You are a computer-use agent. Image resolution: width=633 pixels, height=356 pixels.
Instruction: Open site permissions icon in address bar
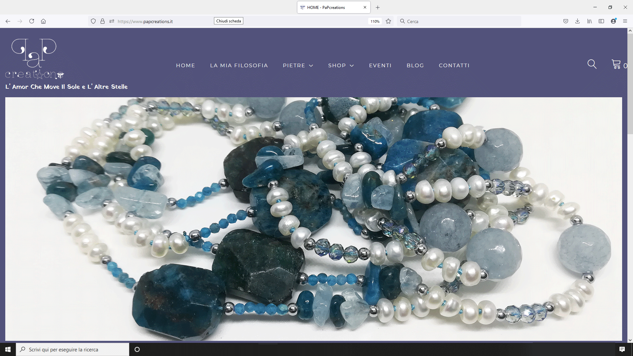coord(112,21)
